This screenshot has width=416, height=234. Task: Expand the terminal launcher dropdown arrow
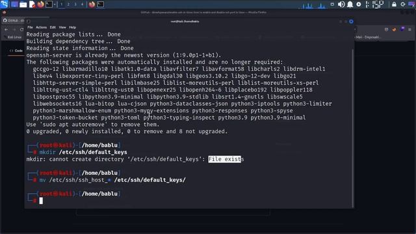(x=55, y=5)
